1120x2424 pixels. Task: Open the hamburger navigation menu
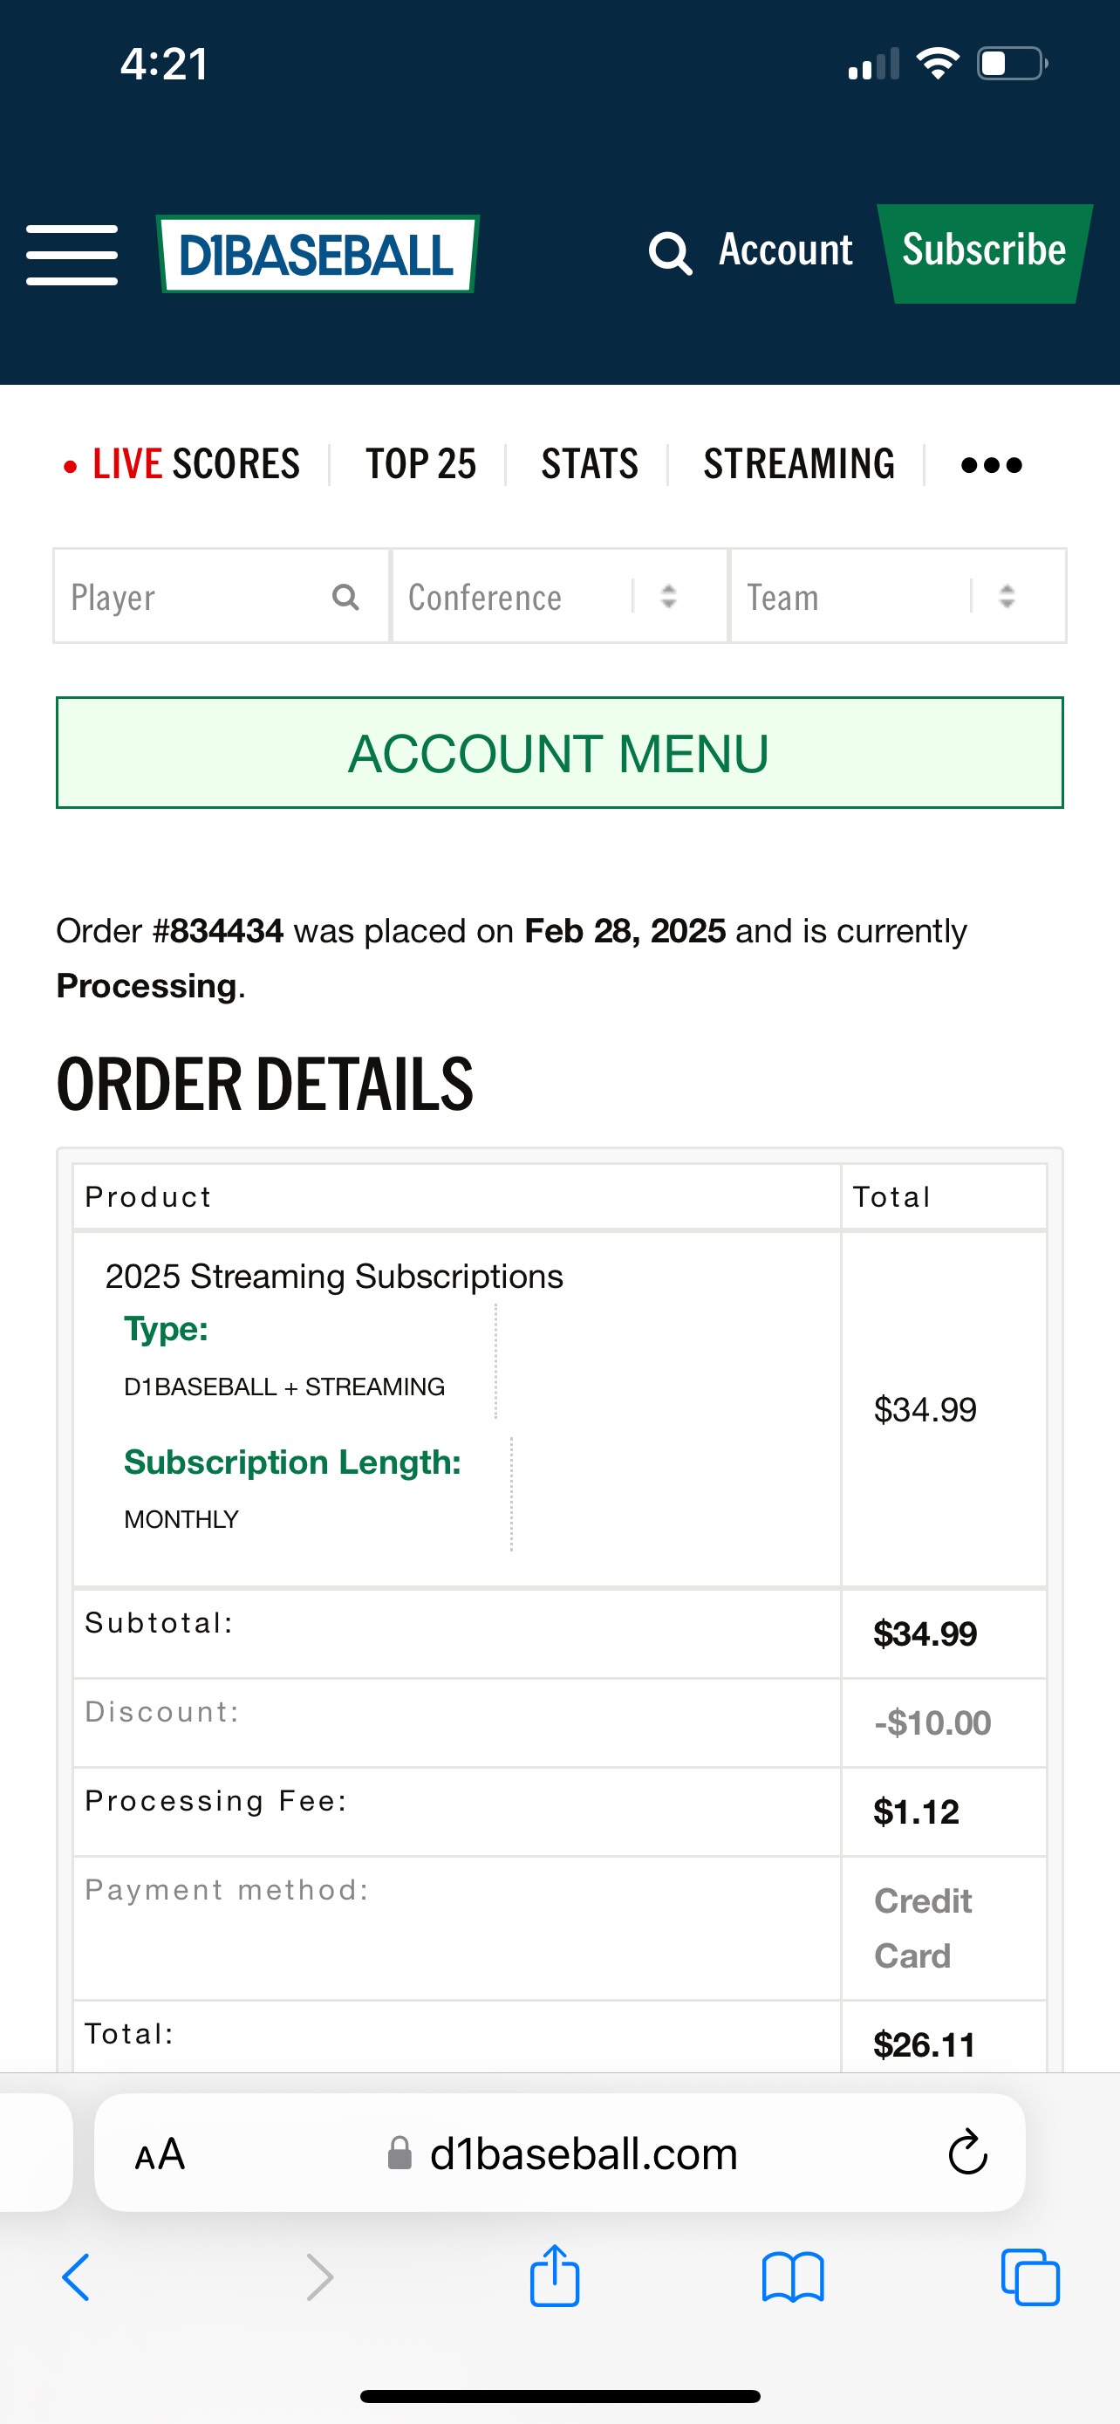(72, 254)
